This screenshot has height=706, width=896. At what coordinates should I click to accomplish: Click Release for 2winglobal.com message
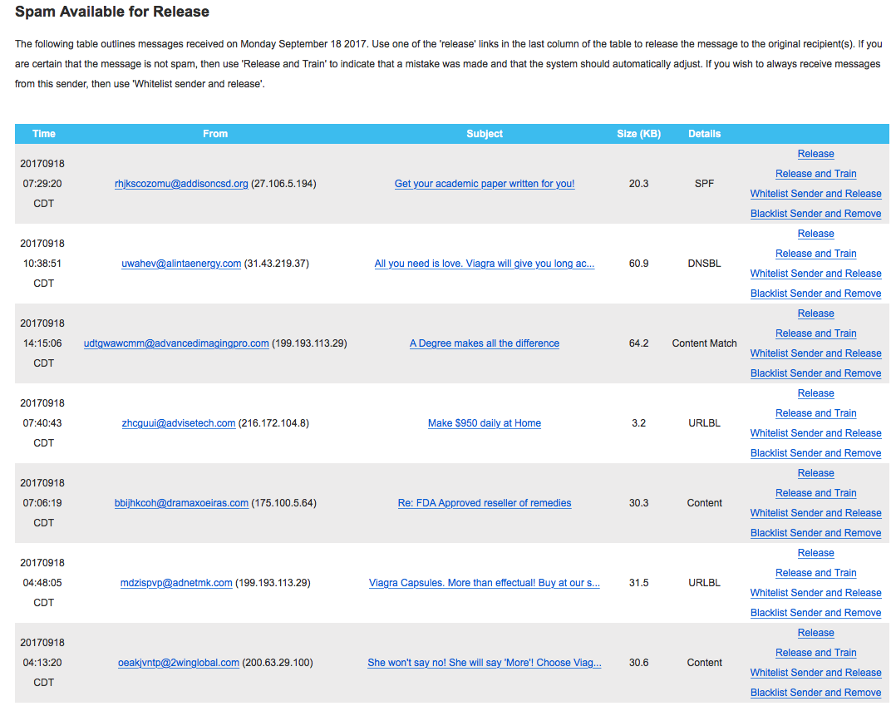815,634
